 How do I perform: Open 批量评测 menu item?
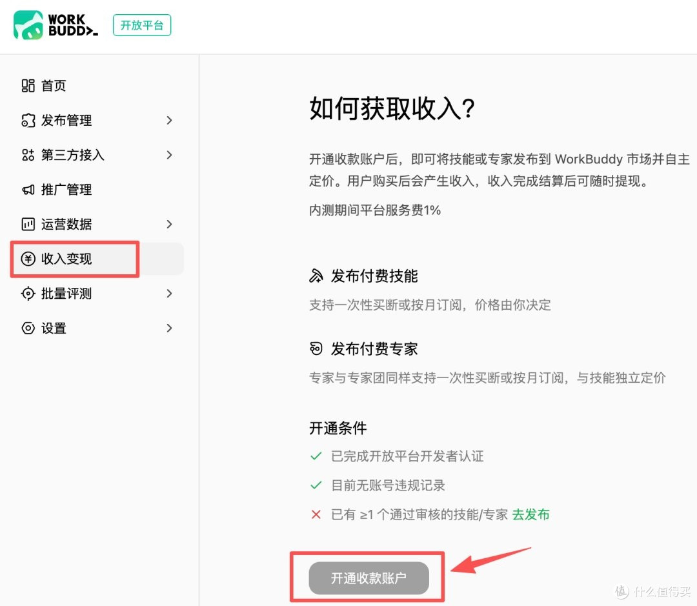point(66,294)
